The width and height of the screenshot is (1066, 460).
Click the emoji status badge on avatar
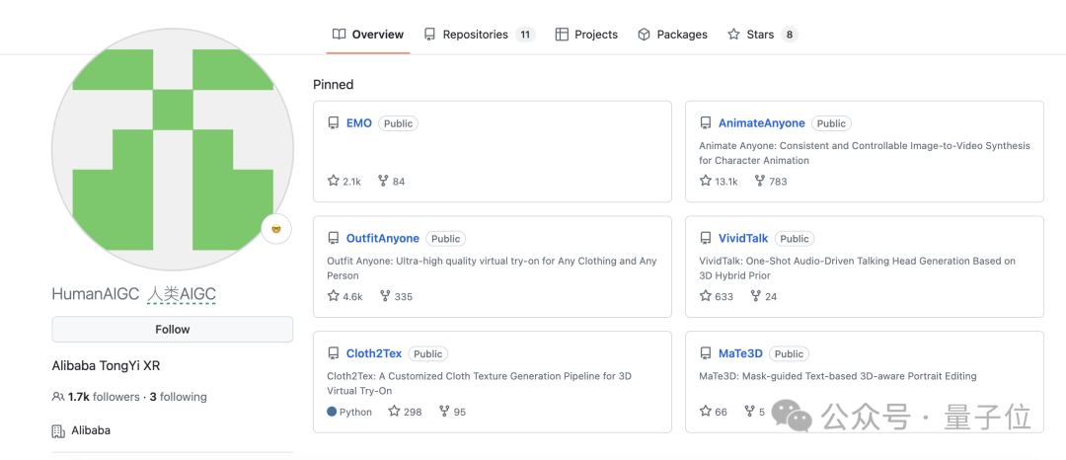276,229
